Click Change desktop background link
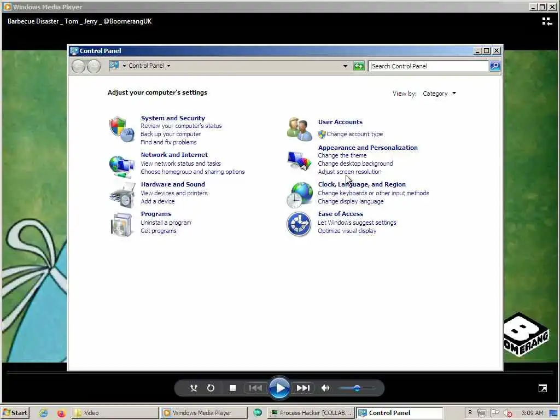560x420 pixels. (x=355, y=164)
